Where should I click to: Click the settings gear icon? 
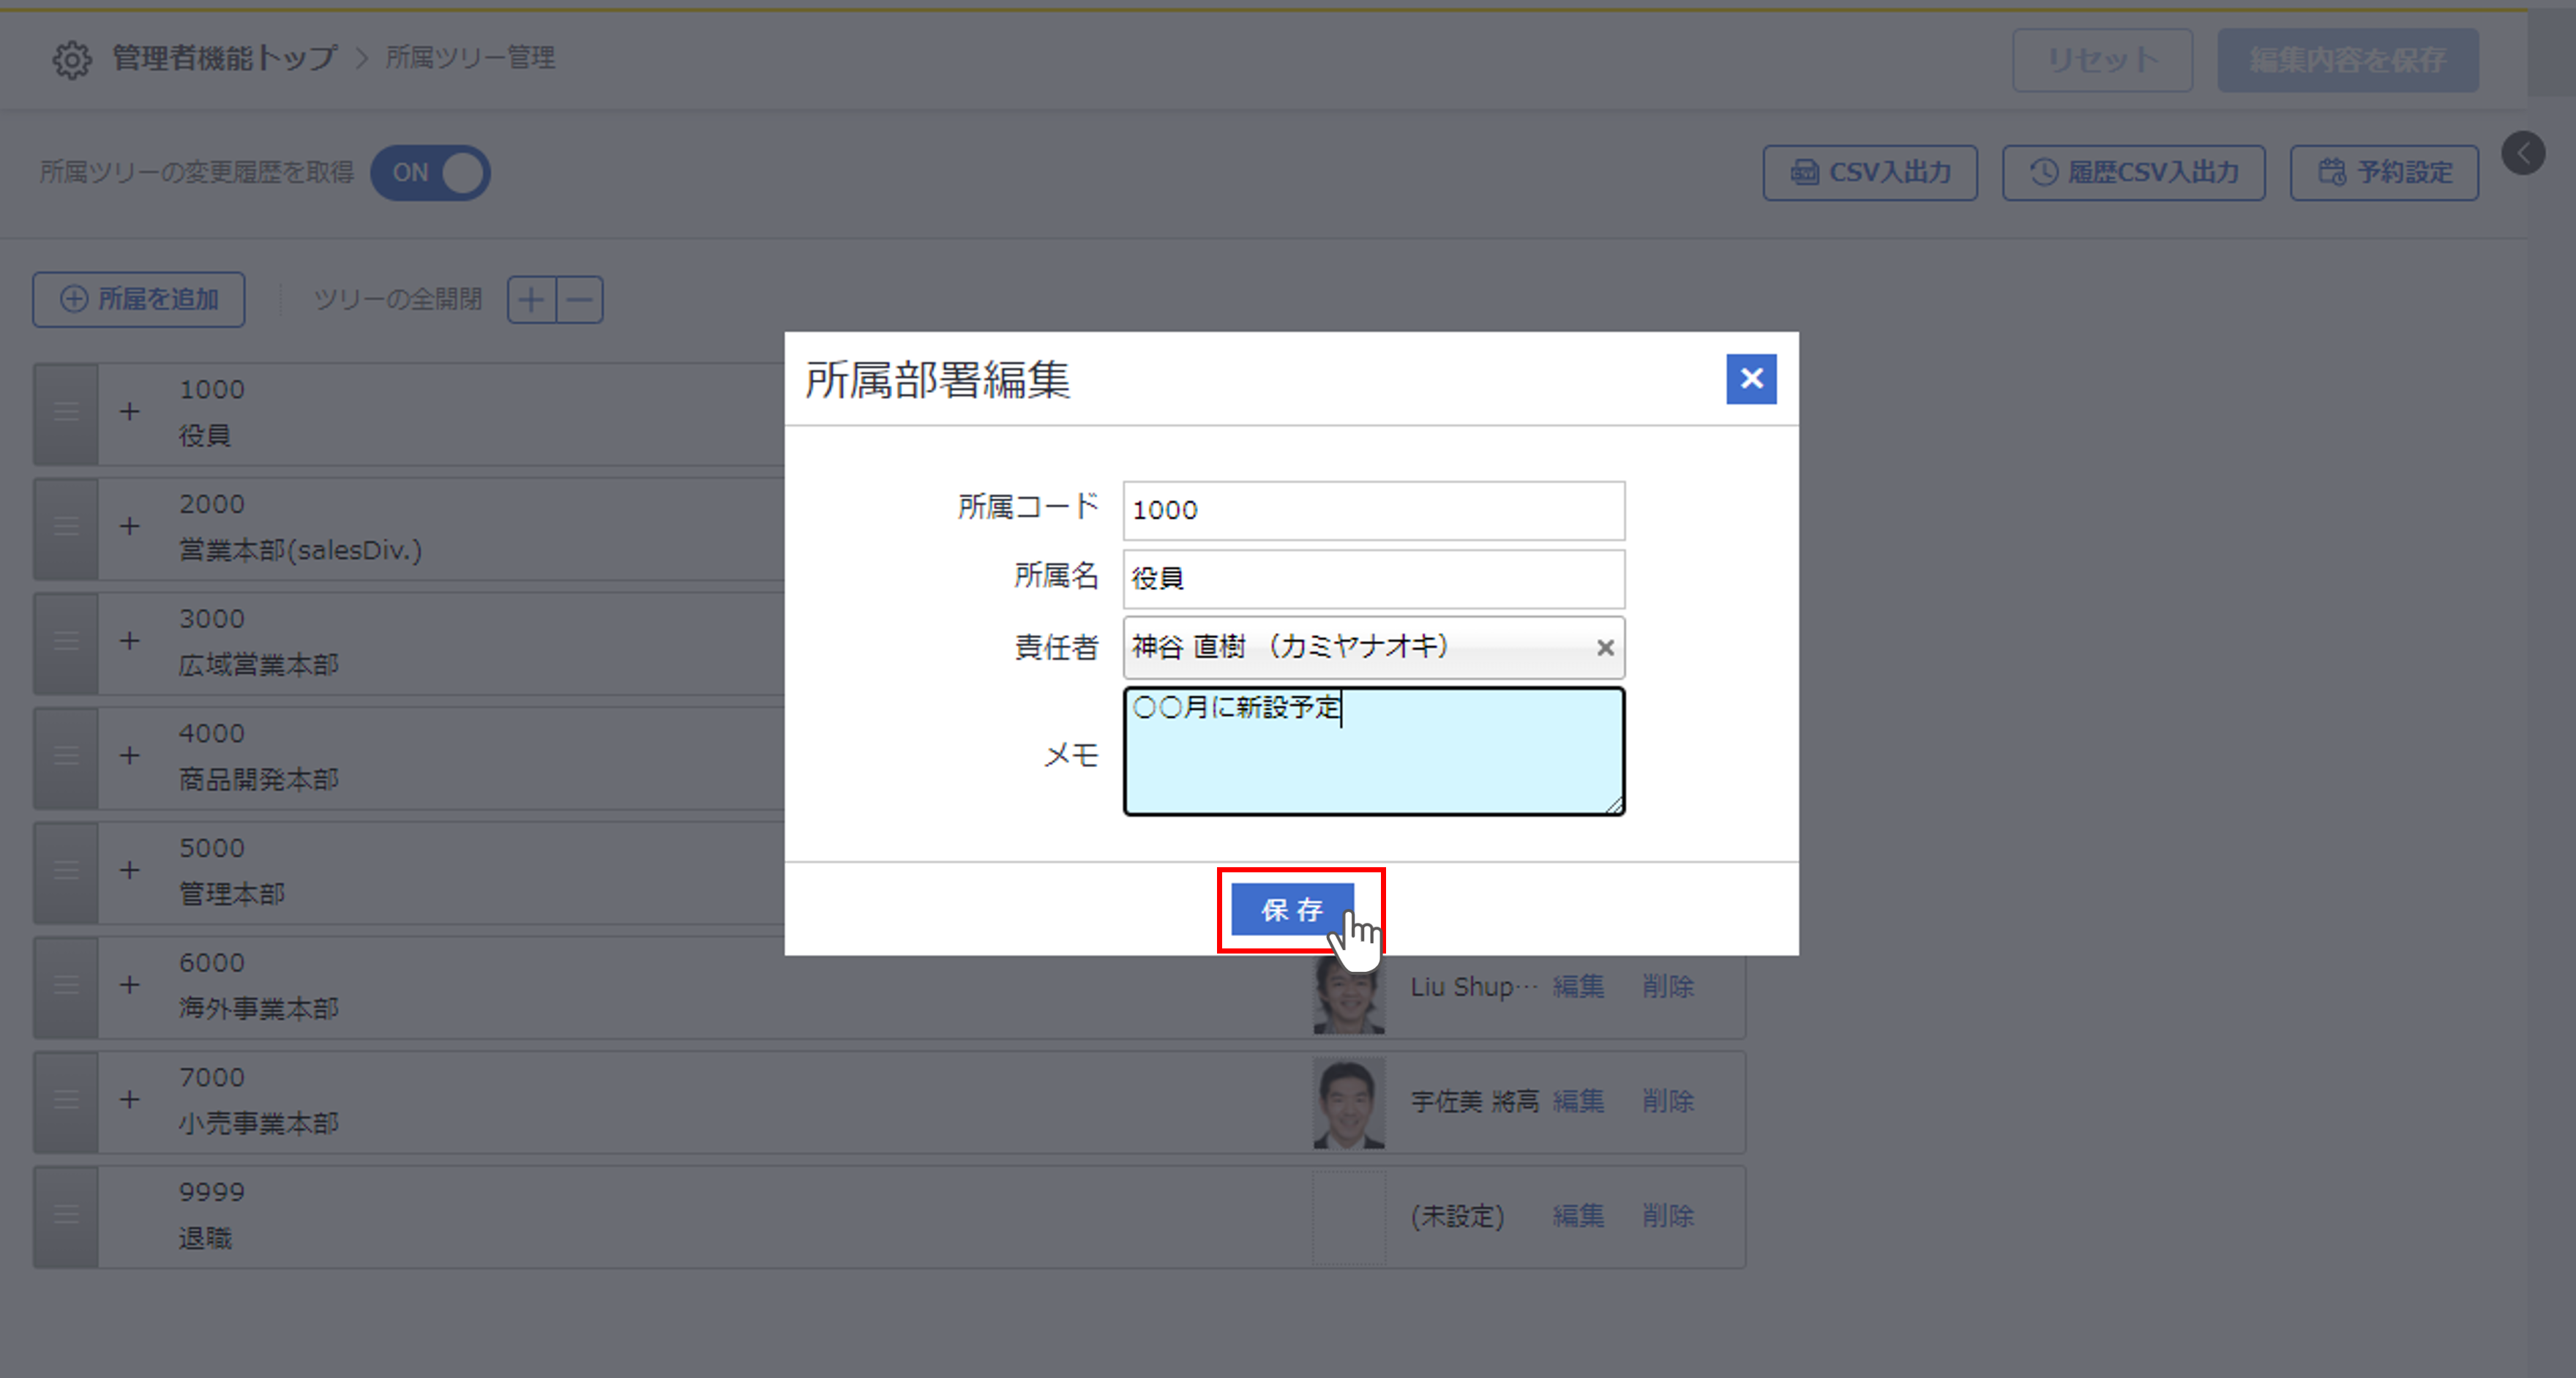72,59
